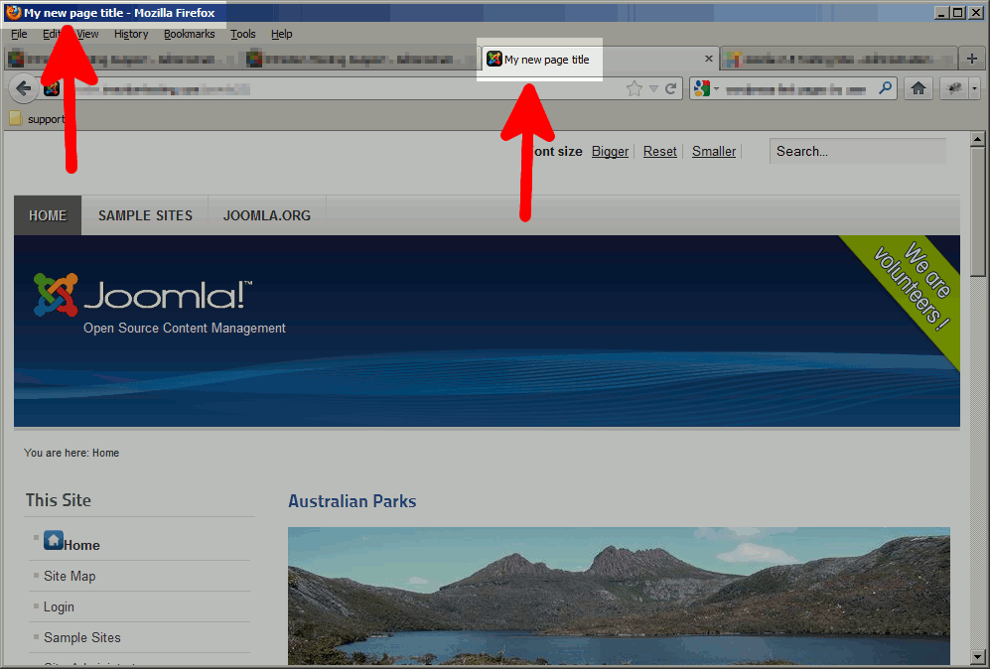This screenshot has height=669, width=990.
Task: Open Sample Sites in This Site menu
Action: point(82,638)
